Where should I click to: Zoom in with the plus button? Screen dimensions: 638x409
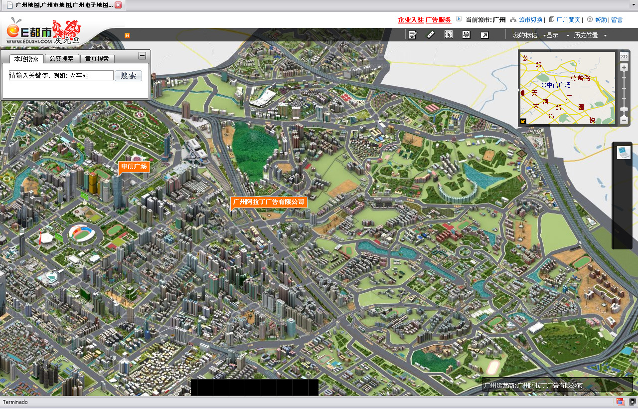click(624, 67)
